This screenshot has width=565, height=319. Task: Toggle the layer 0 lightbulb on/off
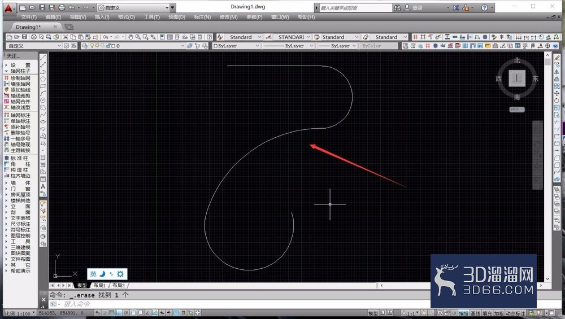tap(92, 46)
